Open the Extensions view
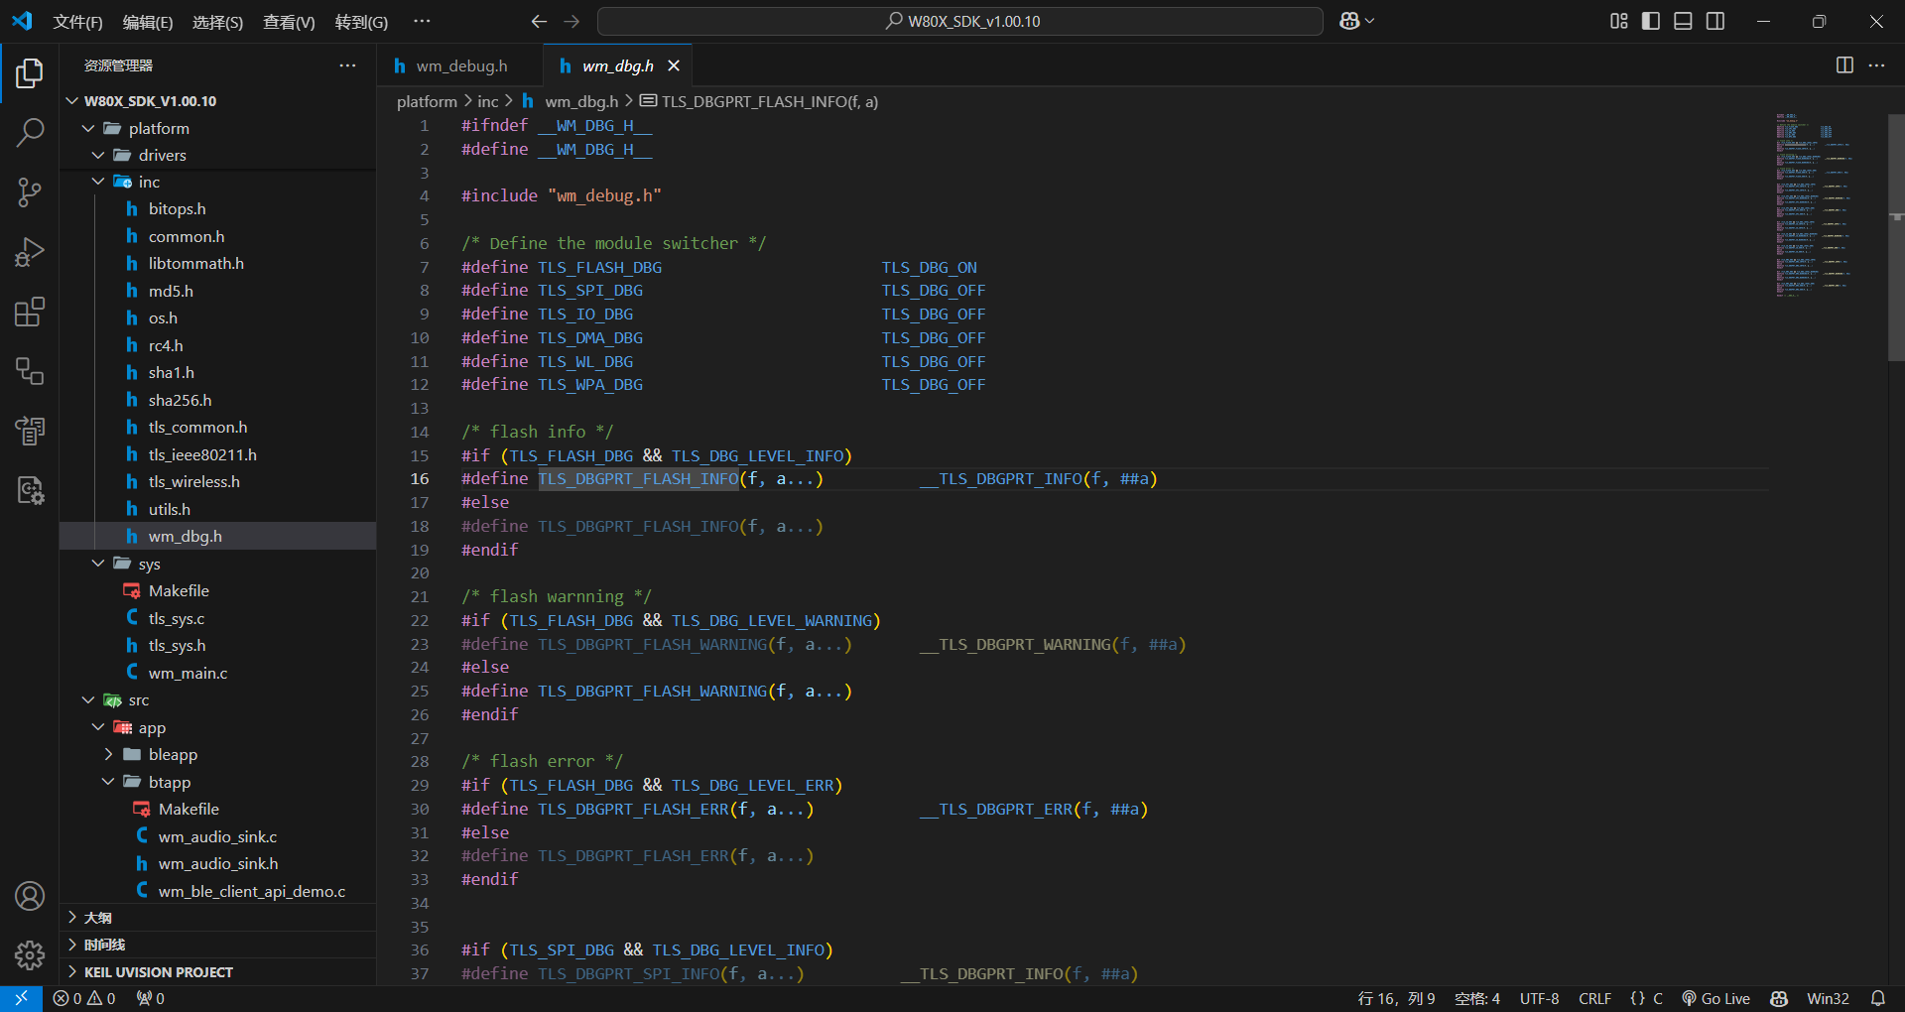Viewport: 1905px width, 1012px height. coord(30,312)
